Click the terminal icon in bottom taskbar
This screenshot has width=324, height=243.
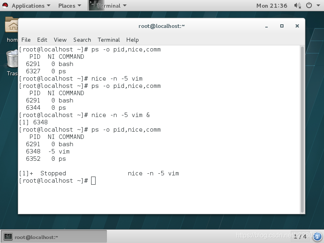click(x=8, y=237)
